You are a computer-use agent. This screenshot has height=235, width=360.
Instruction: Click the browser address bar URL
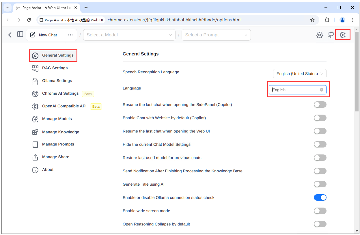[174, 20]
